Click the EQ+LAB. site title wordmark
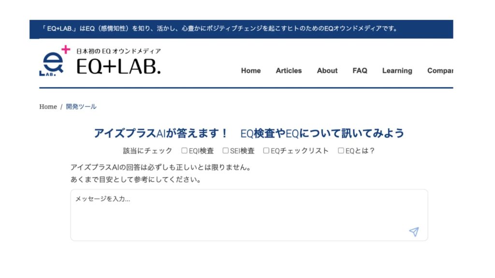The width and height of the screenshot is (495, 278). (x=119, y=67)
